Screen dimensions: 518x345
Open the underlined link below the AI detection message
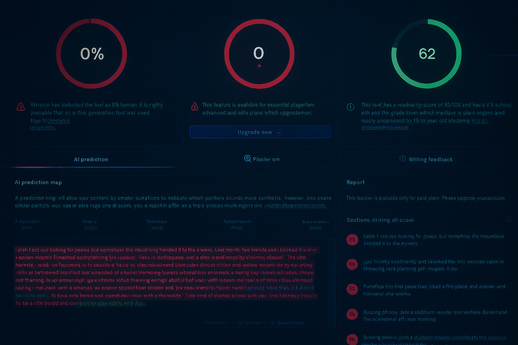tap(59, 121)
